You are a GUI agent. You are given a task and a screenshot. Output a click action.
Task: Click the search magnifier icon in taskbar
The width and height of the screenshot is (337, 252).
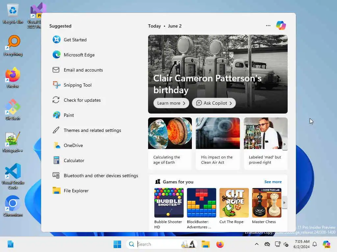point(132,244)
